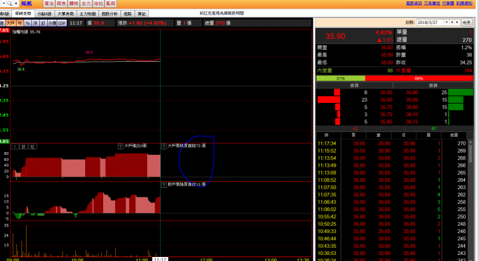Click the magnifier search icon in the top toolbar

click(9, 3)
